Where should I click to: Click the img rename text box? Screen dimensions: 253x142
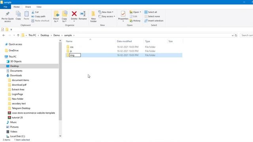click(75, 55)
